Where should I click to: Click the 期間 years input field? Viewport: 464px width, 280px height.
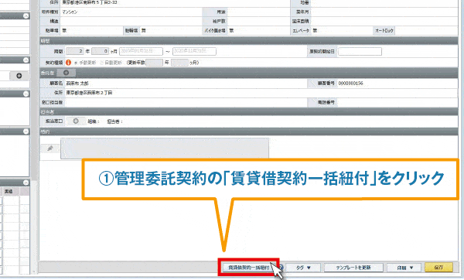pos(75,51)
